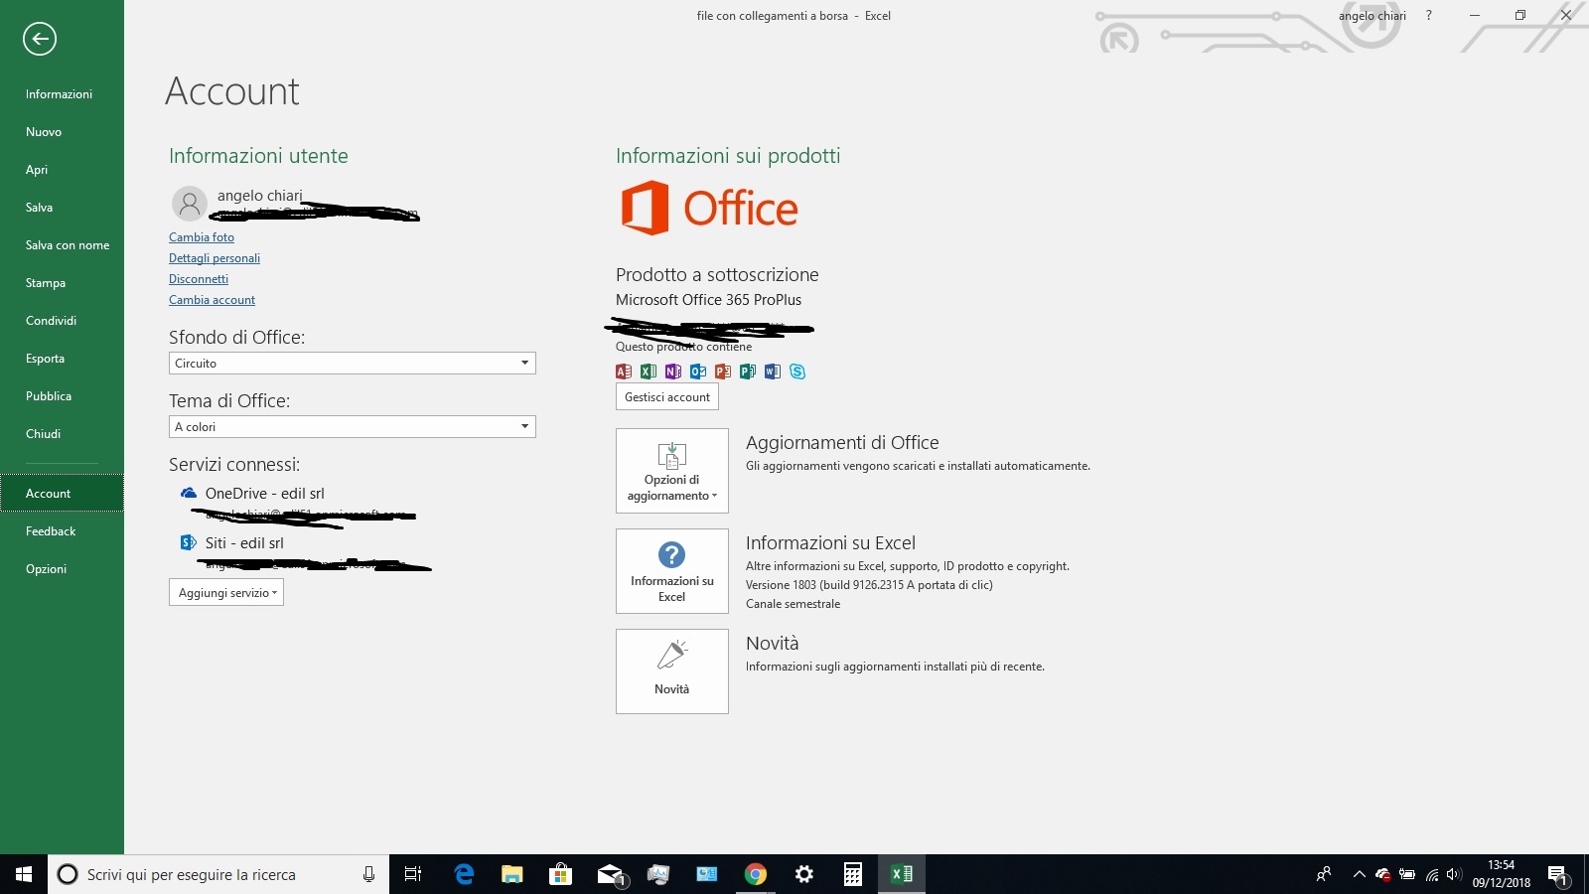Open the Windows Start menu
The height and width of the screenshot is (894, 1589).
pos(24,874)
